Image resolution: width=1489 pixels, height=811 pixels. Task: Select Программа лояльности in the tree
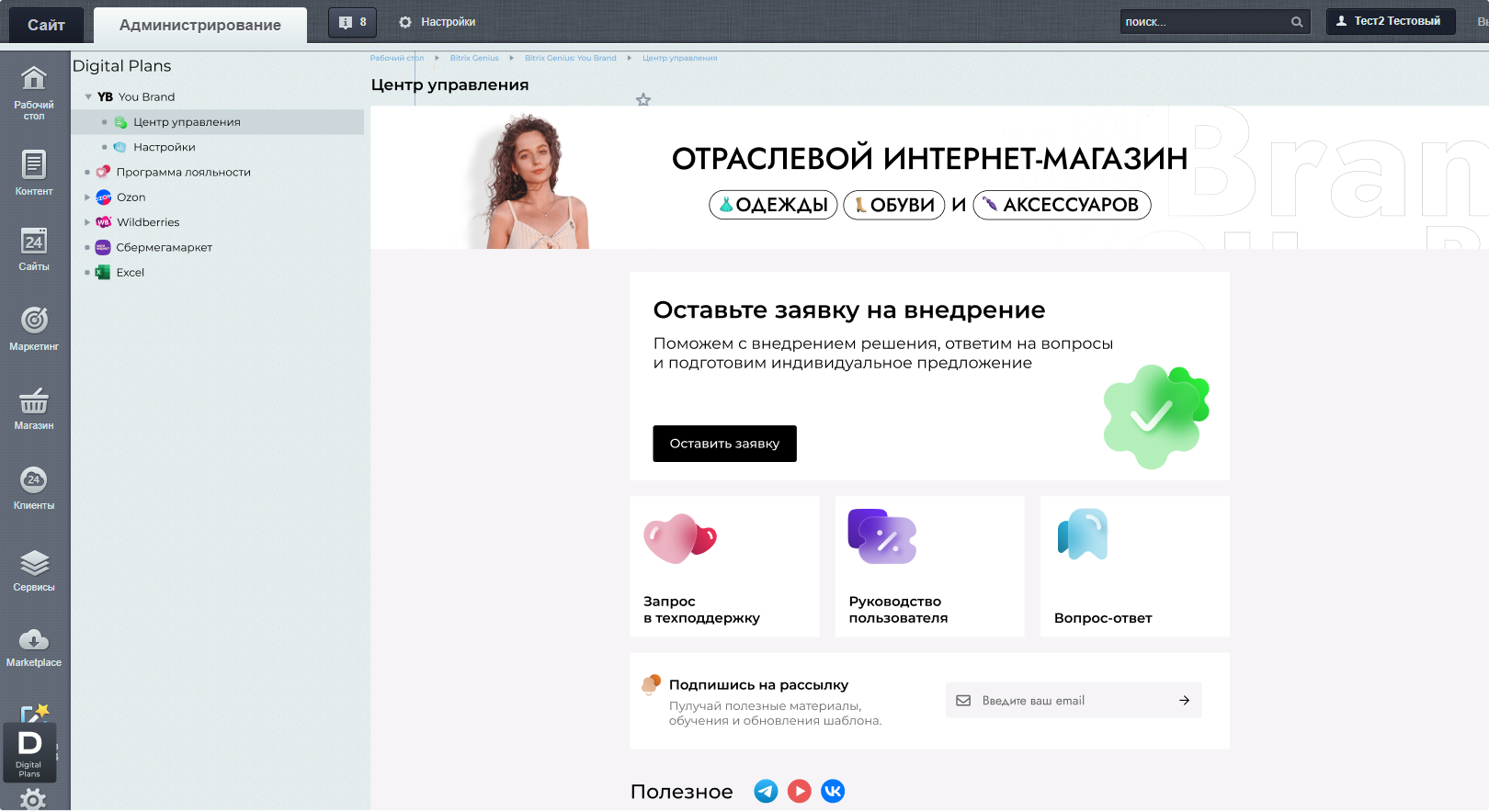click(183, 172)
